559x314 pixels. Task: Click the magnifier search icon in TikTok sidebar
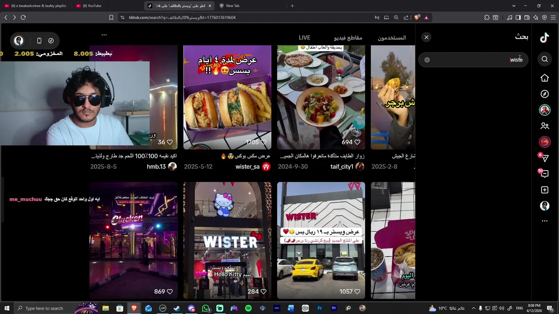tap(545, 59)
